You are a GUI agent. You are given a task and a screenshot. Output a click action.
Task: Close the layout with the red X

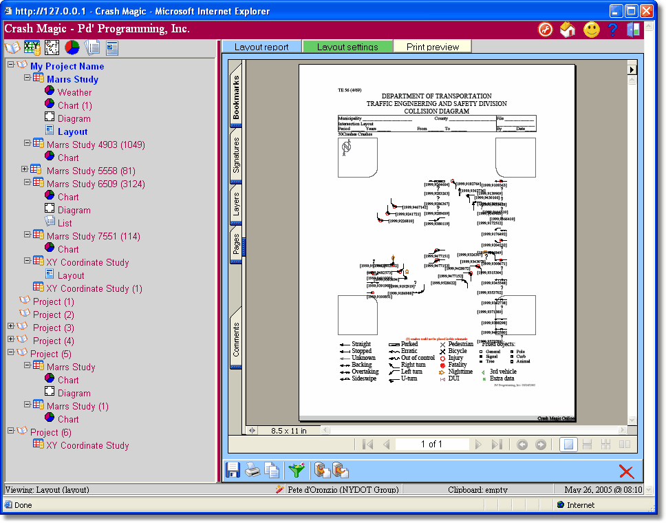pyautogui.click(x=626, y=471)
